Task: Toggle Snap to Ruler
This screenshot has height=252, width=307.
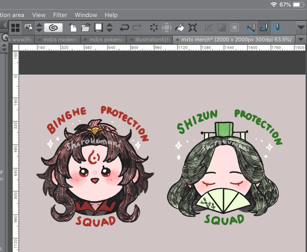Action: tap(251, 28)
